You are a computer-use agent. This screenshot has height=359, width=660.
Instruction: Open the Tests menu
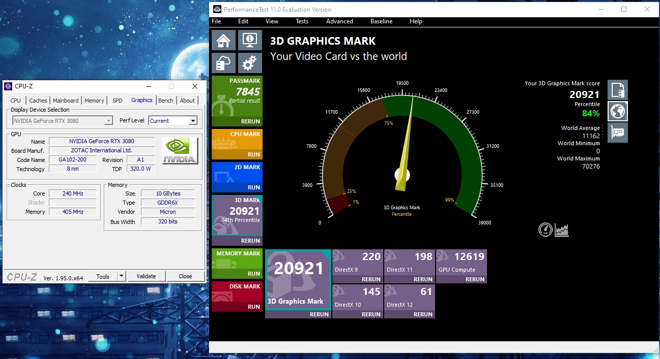(x=302, y=21)
